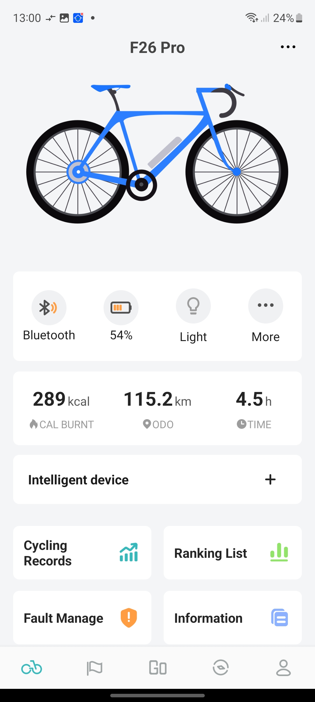Open the Go riding tab
The width and height of the screenshot is (315, 702).
[x=158, y=668]
